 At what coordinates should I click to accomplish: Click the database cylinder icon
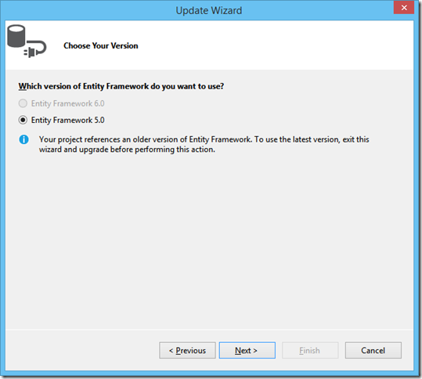16,36
